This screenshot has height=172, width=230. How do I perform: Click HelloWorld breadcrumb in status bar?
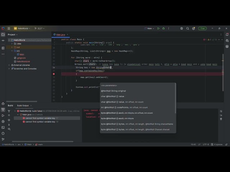point(9,144)
